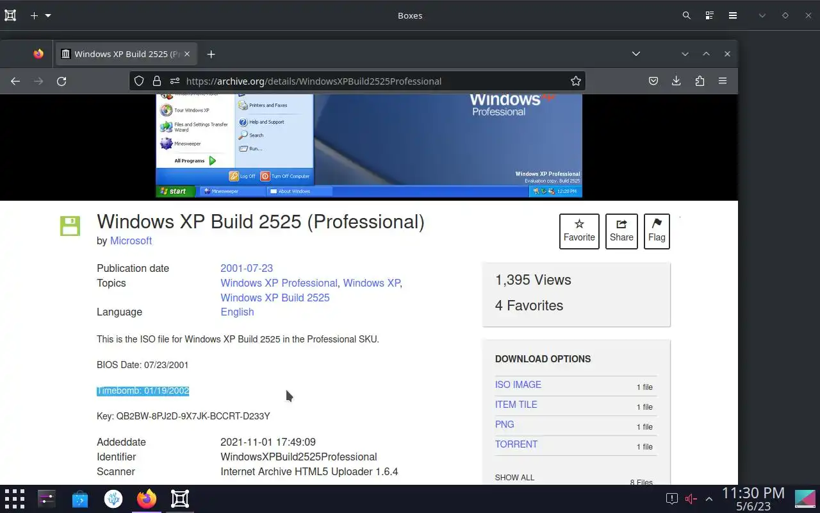Open system settings from taskbar
820x513 pixels.
pos(47,499)
